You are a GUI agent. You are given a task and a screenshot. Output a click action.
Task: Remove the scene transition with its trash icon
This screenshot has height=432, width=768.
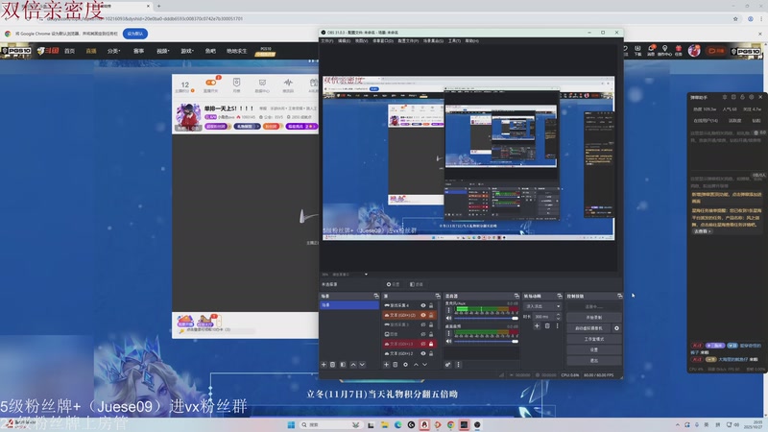(547, 325)
